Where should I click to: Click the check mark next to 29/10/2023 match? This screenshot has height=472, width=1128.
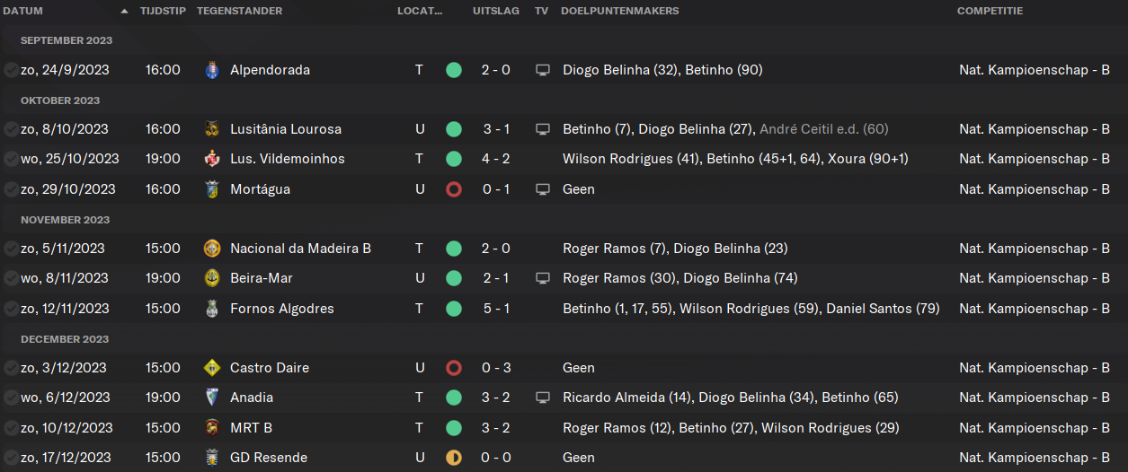pos(11,189)
